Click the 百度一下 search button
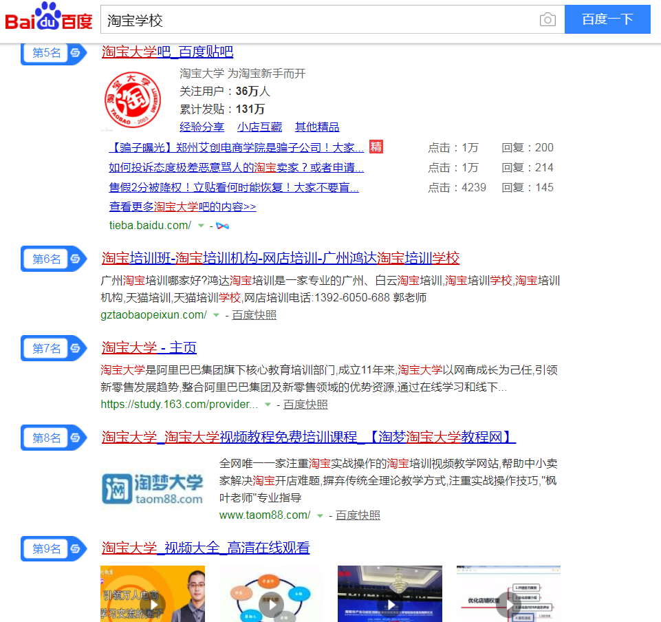The width and height of the screenshot is (661, 622). 607,19
